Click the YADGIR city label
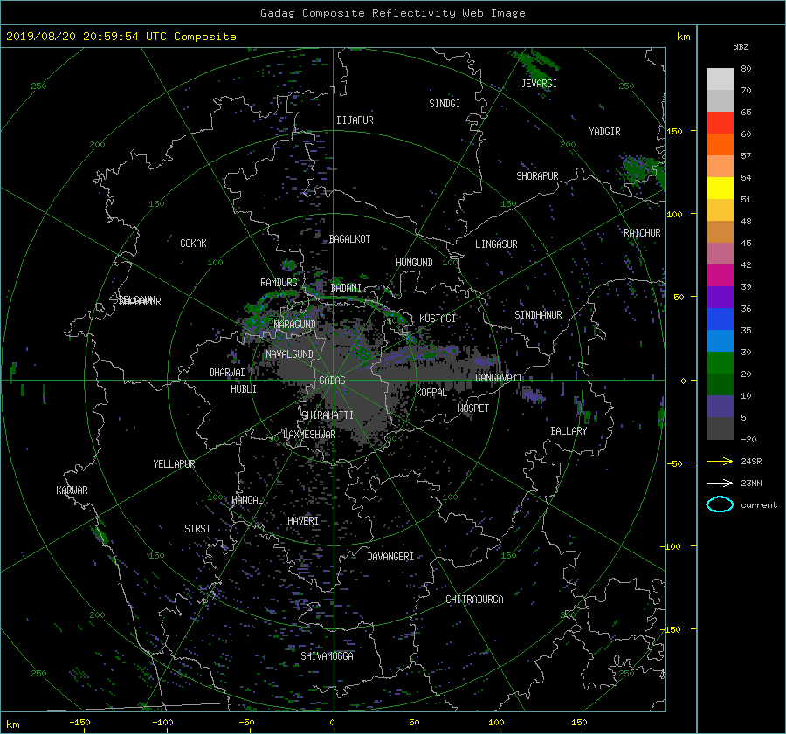786x734 pixels. pos(604,131)
